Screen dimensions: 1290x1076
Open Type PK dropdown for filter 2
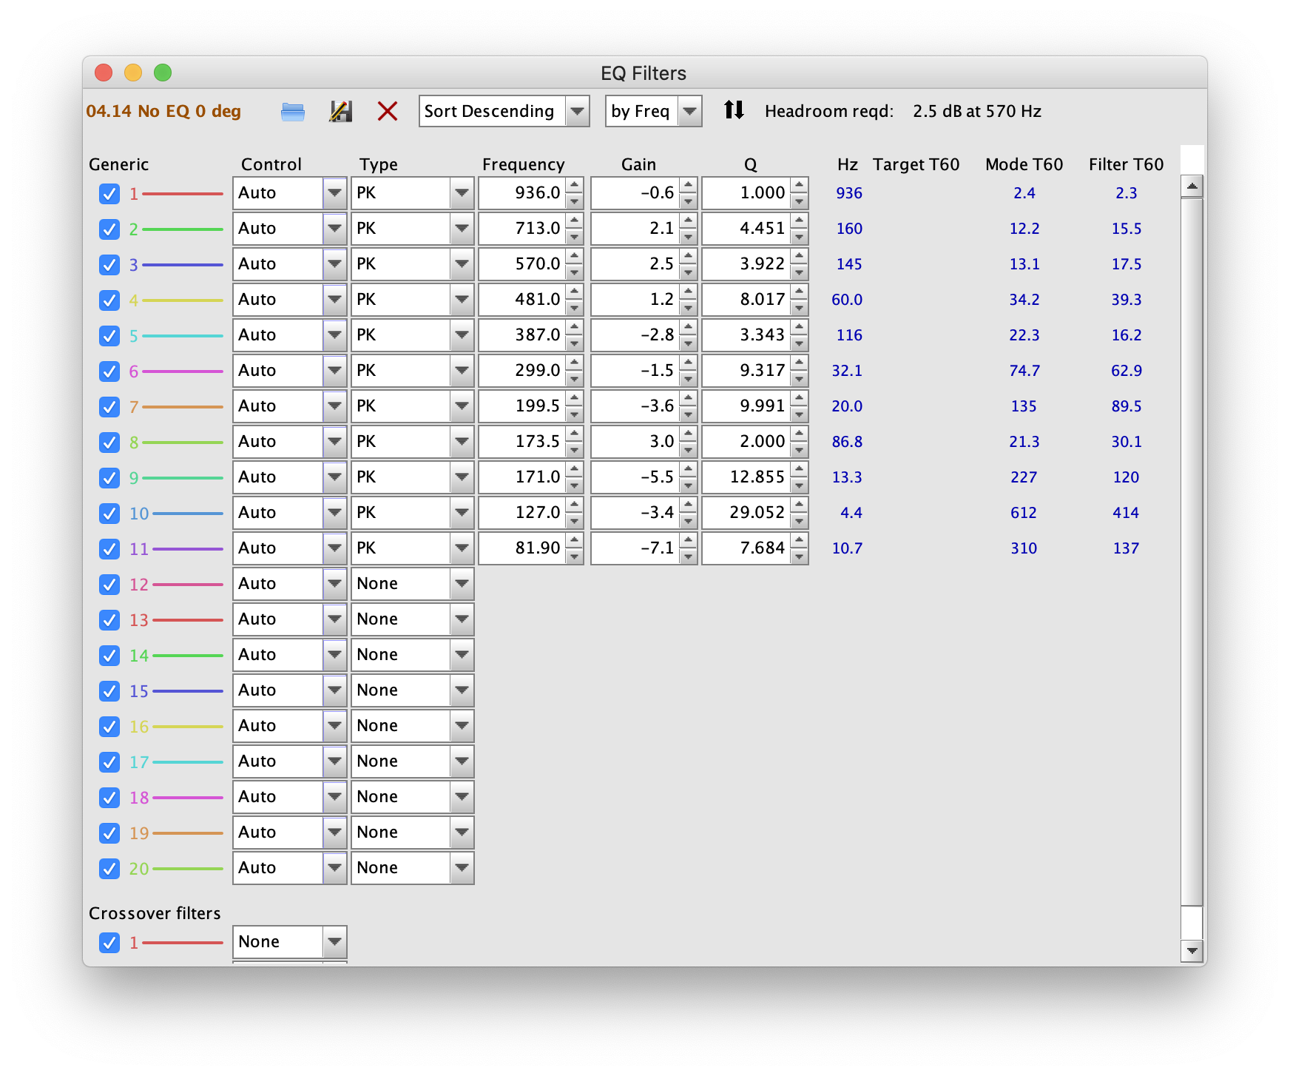point(412,229)
